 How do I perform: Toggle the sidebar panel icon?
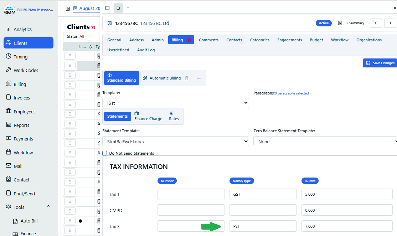coord(68,9)
